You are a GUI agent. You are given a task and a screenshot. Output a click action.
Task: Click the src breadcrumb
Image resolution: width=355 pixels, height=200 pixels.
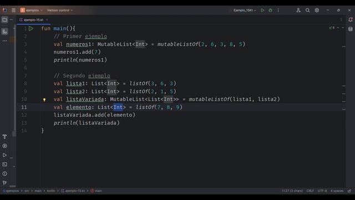pyautogui.click(x=27, y=191)
